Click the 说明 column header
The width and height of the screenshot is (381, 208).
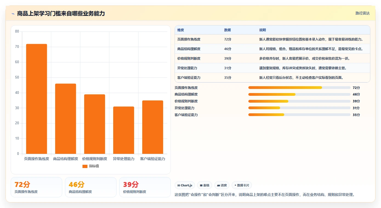tap(263, 30)
